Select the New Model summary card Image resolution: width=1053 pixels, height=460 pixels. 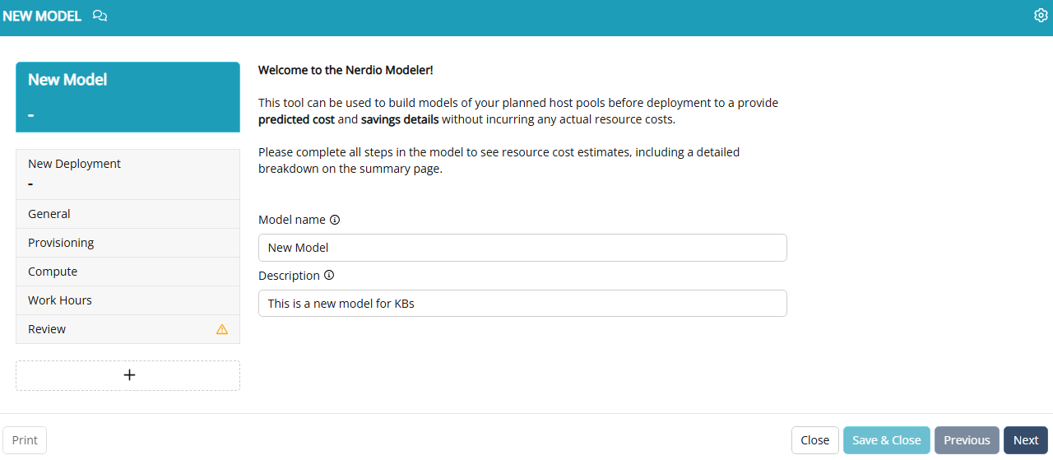(x=128, y=97)
